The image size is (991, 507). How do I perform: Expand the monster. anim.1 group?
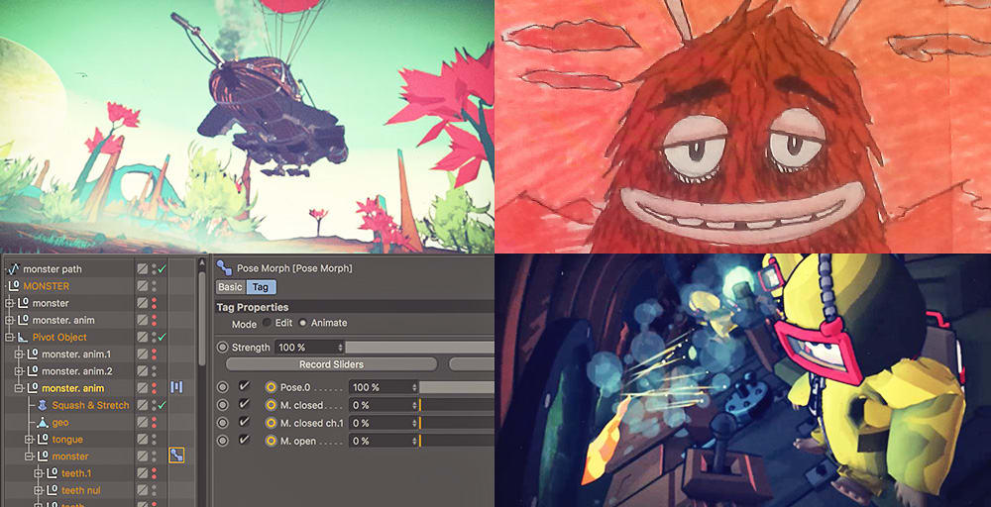tap(18, 355)
